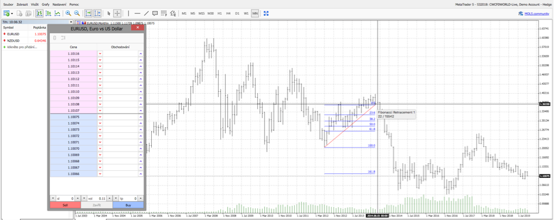Click the sl input field
Viewport: 554px width, 220px height.
coord(65,199)
